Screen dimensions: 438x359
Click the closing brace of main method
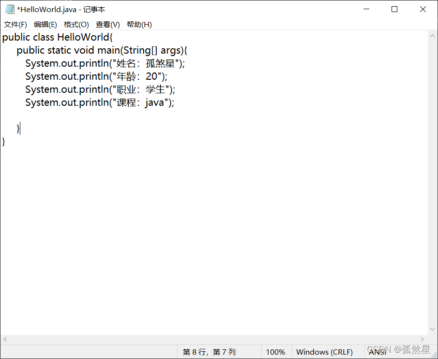18,129
